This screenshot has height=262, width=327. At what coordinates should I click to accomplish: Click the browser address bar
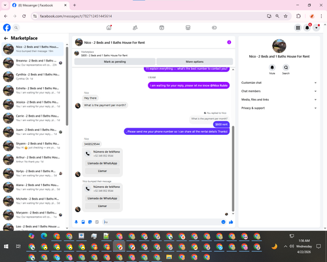(150, 16)
